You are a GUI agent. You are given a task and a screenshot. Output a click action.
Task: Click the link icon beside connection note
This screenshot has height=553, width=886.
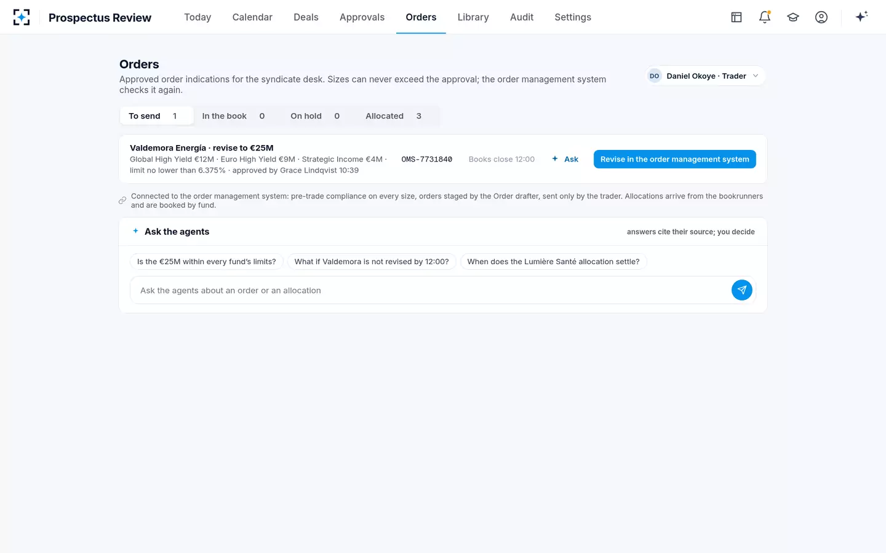tap(122, 200)
